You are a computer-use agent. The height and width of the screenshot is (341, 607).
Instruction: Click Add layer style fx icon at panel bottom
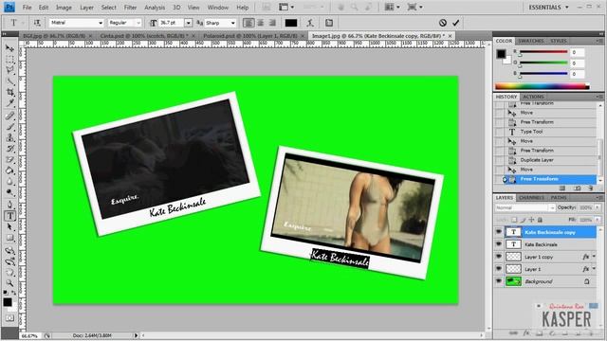coord(526,332)
